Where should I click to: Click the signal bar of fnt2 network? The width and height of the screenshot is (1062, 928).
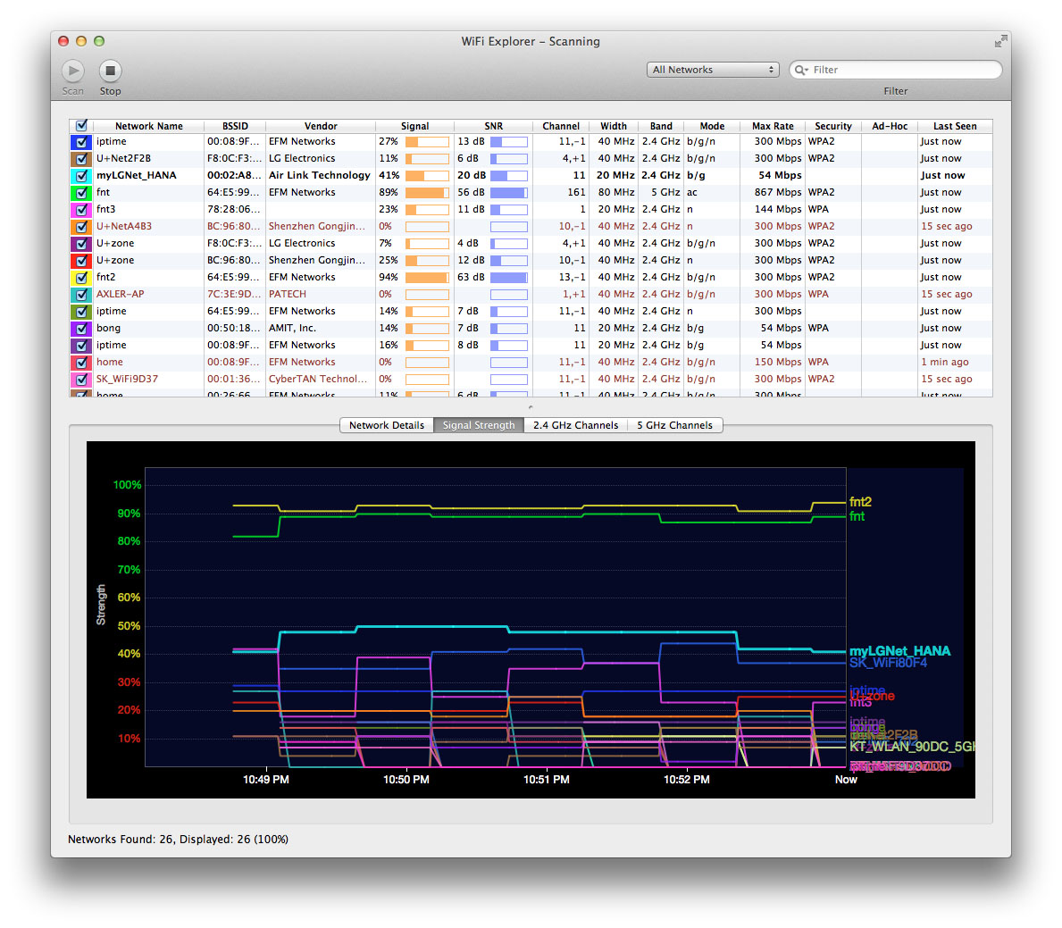(x=427, y=278)
